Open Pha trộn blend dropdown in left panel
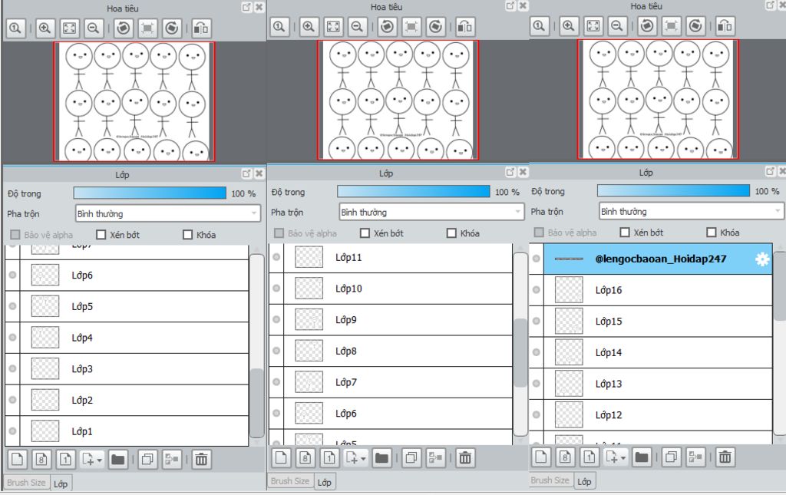Image resolution: width=786 pixels, height=495 pixels. point(168,213)
